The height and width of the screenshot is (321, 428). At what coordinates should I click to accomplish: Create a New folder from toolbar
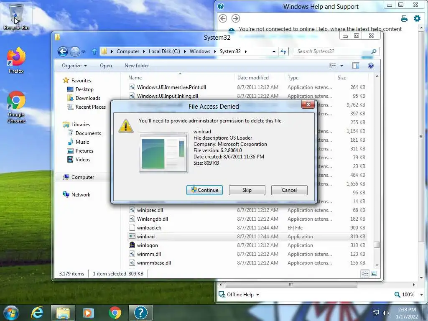point(137,66)
